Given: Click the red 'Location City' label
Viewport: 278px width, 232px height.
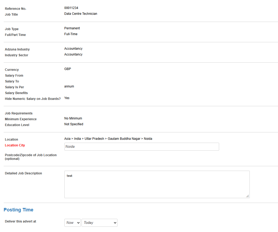Looking at the screenshot, I should point(15,145).
